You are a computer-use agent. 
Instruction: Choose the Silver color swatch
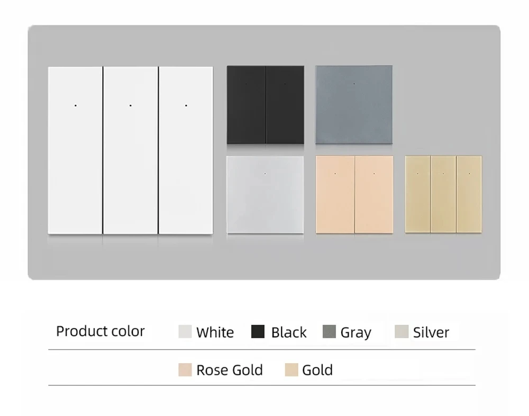tap(402, 332)
